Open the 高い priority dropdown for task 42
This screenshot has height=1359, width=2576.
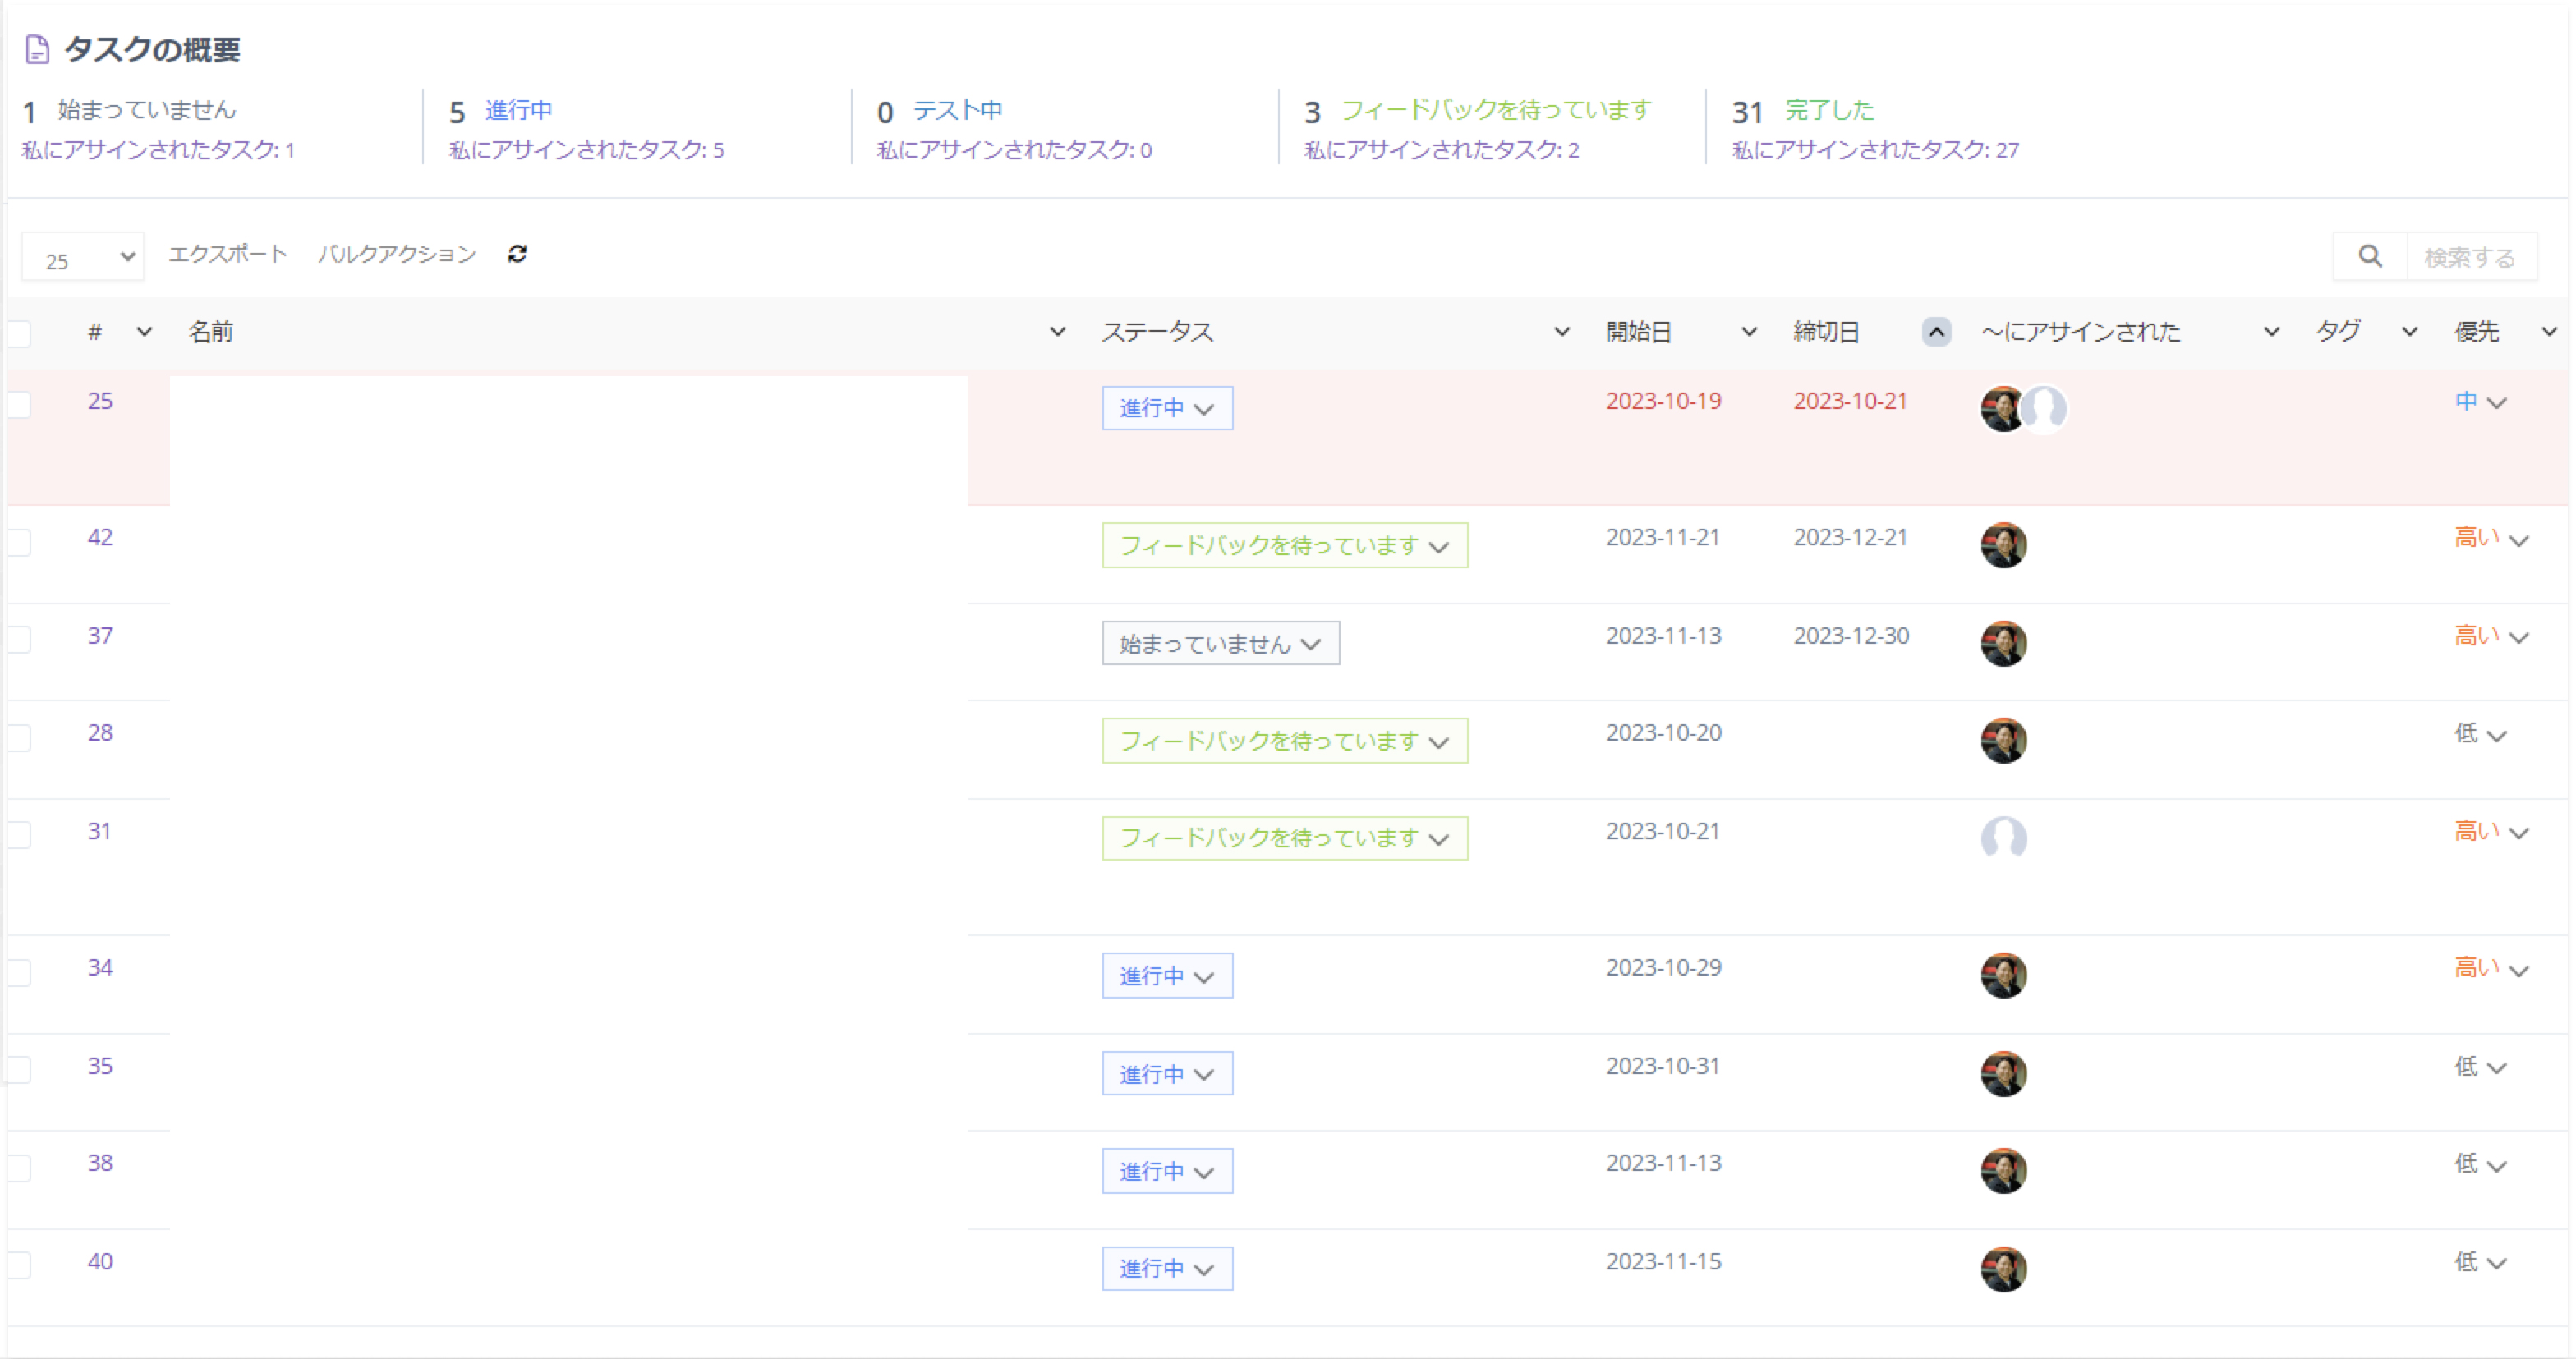pos(2491,538)
